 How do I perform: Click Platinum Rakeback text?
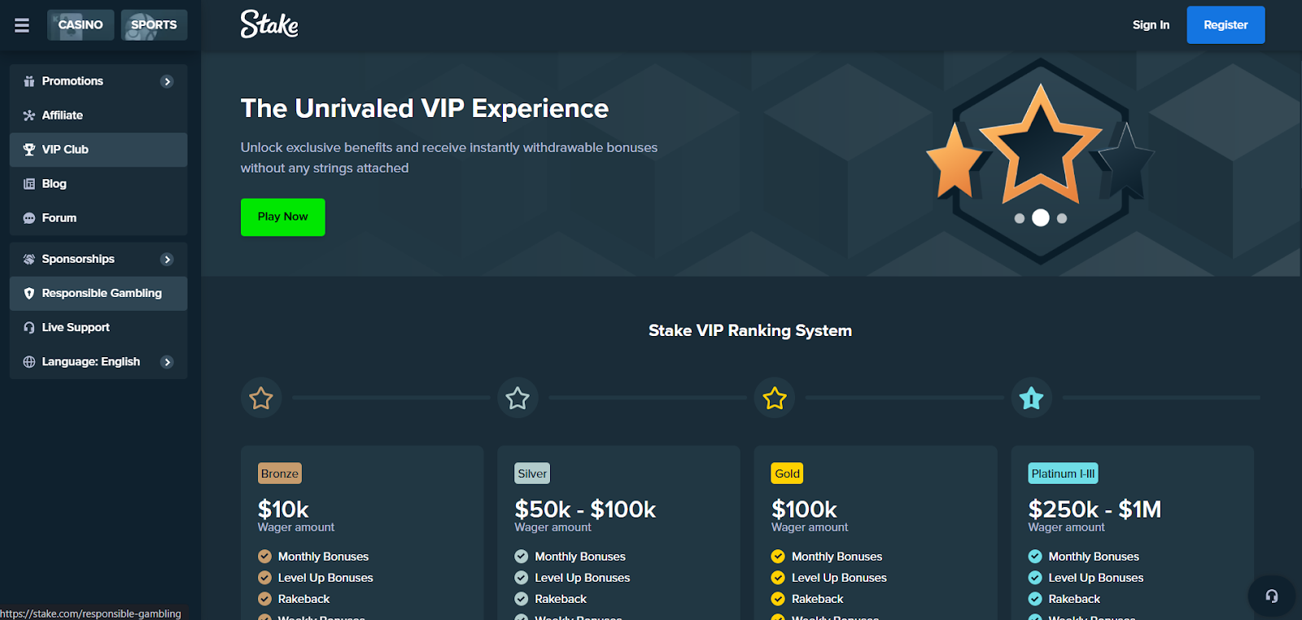(x=1074, y=599)
